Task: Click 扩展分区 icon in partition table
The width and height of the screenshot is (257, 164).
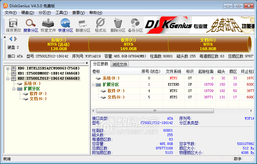Action: [98, 85]
